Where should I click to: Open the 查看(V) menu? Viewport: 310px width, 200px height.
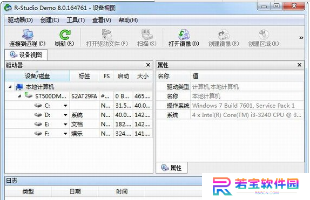point(102,20)
